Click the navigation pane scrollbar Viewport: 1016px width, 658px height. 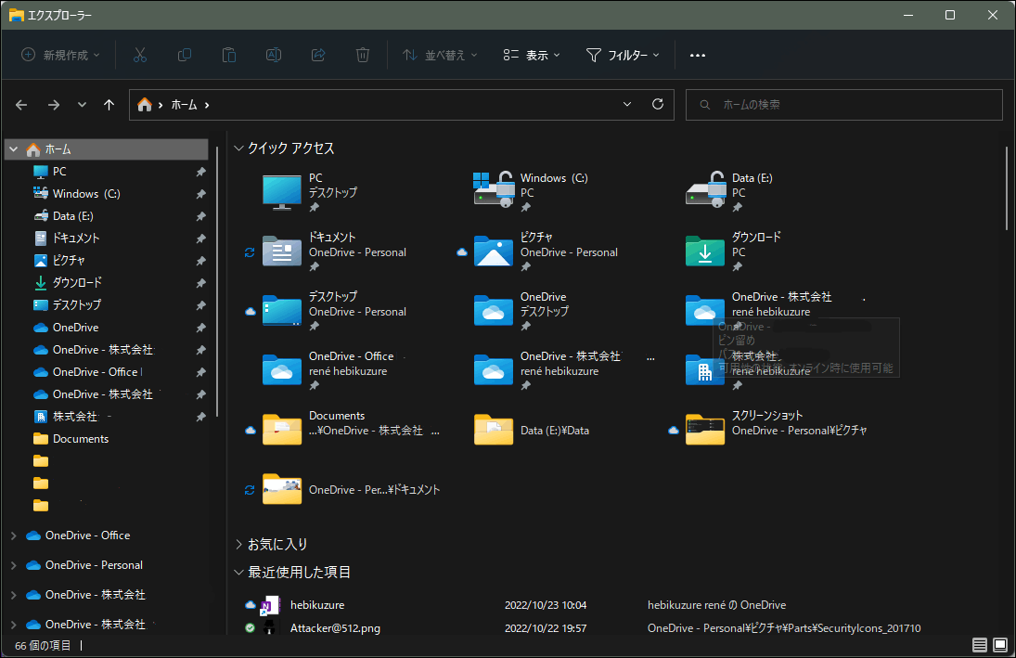(216, 282)
